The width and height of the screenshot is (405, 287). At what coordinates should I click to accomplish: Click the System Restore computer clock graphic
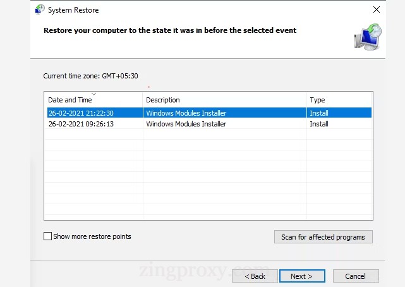pyautogui.click(x=368, y=37)
